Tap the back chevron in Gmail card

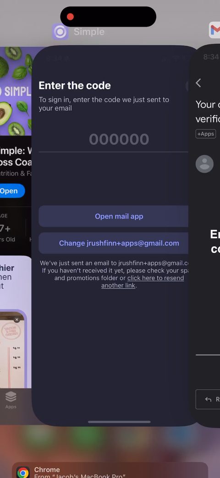198,83
